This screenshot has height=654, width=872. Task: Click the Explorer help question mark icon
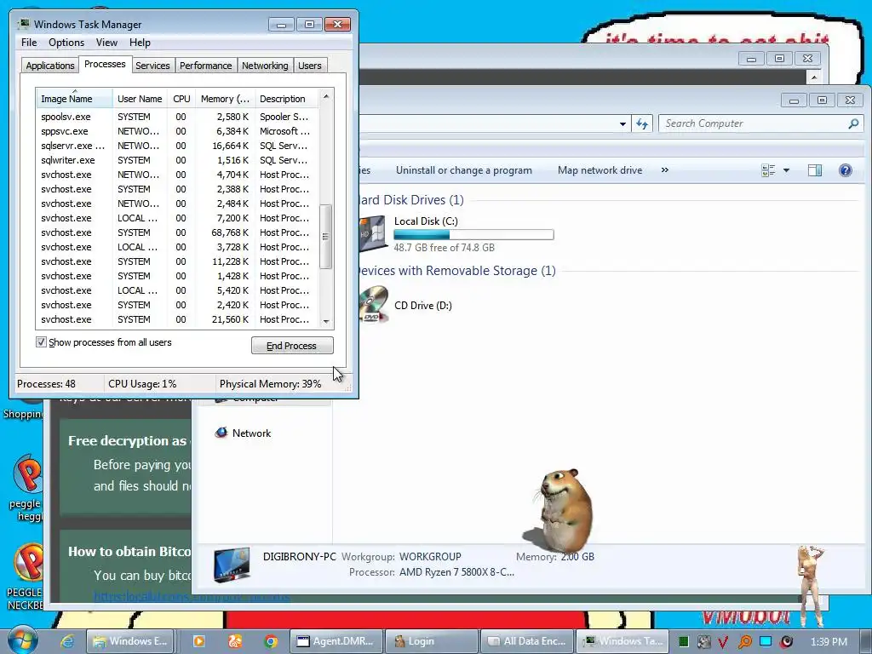(845, 170)
